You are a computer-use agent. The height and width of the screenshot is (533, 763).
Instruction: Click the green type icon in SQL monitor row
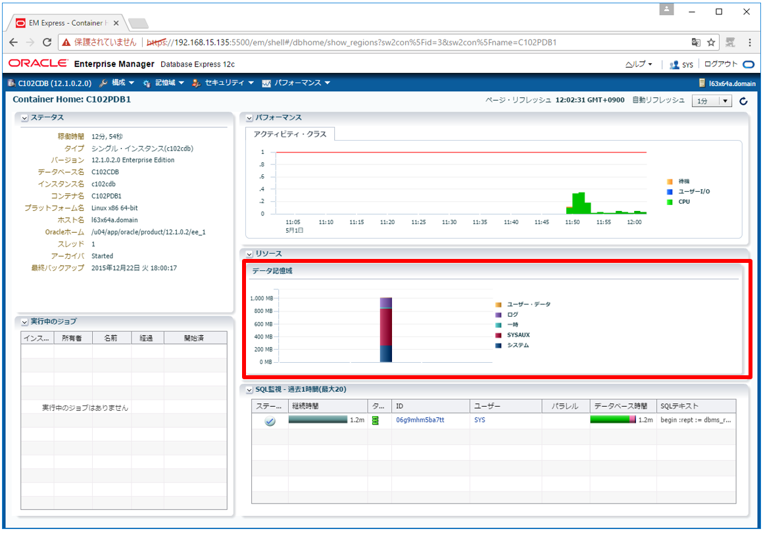375,421
